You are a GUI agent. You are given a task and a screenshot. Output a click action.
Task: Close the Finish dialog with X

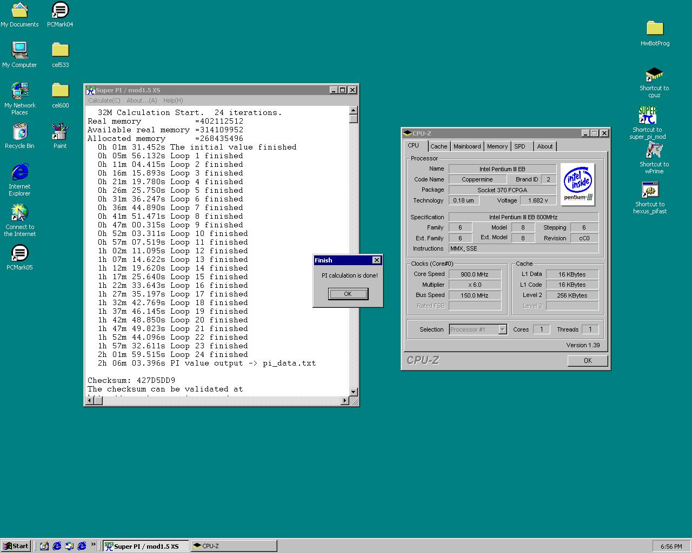pyautogui.click(x=377, y=260)
